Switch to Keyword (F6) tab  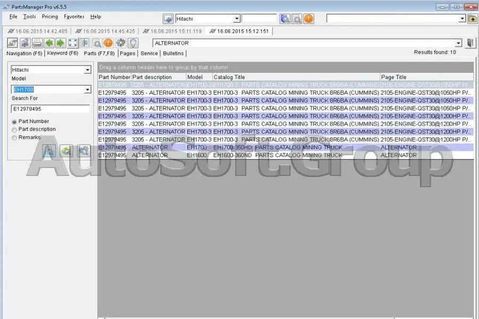63,53
